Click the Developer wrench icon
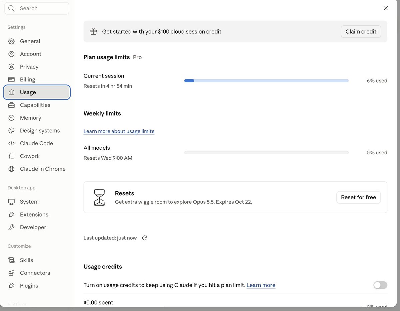400x311 pixels. pyautogui.click(x=11, y=228)
